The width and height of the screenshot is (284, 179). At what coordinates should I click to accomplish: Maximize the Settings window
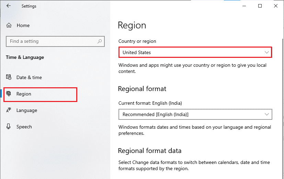tap(260, 6)
